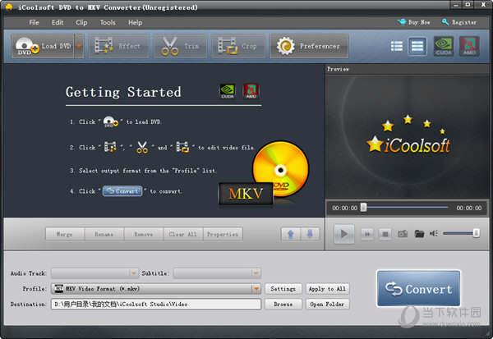Open the Profile format dropdown
This screenshot has width=493, height=339.
point(256,289)
